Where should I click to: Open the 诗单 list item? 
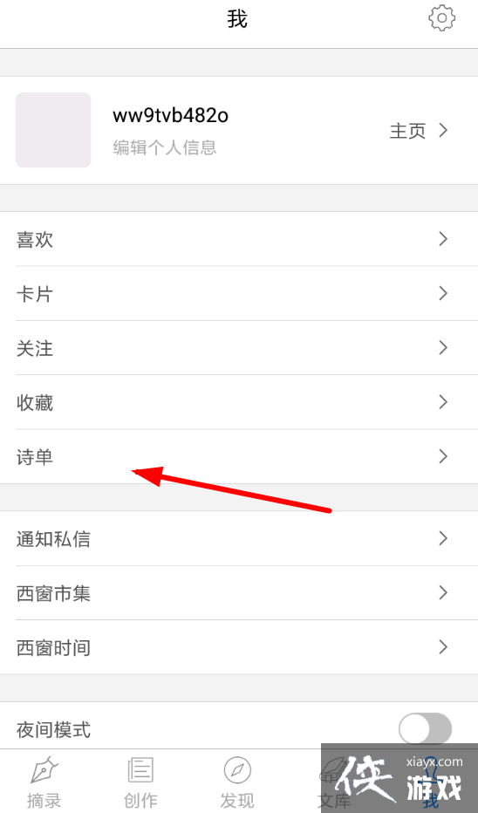pyautogui.click(x=239, y=457)
